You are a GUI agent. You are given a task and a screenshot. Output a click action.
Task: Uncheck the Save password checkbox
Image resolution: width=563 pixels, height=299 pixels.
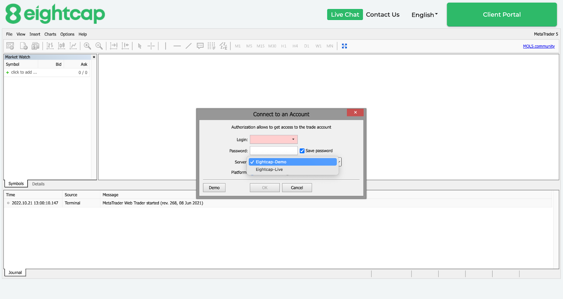click(x=302, y=151)
